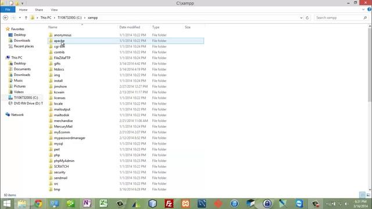Open OneNote from the taskbar
372x209 pixels.
pyautogui.click(x=87, y=204)
